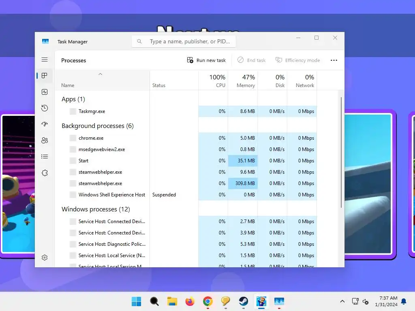The width and height of the screenshot is (415, 311).
Task: Sort by the Network column header
Action: 302,81
